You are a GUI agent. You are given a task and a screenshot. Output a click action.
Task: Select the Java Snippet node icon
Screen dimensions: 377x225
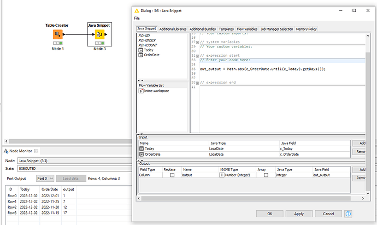pos(99,34)
